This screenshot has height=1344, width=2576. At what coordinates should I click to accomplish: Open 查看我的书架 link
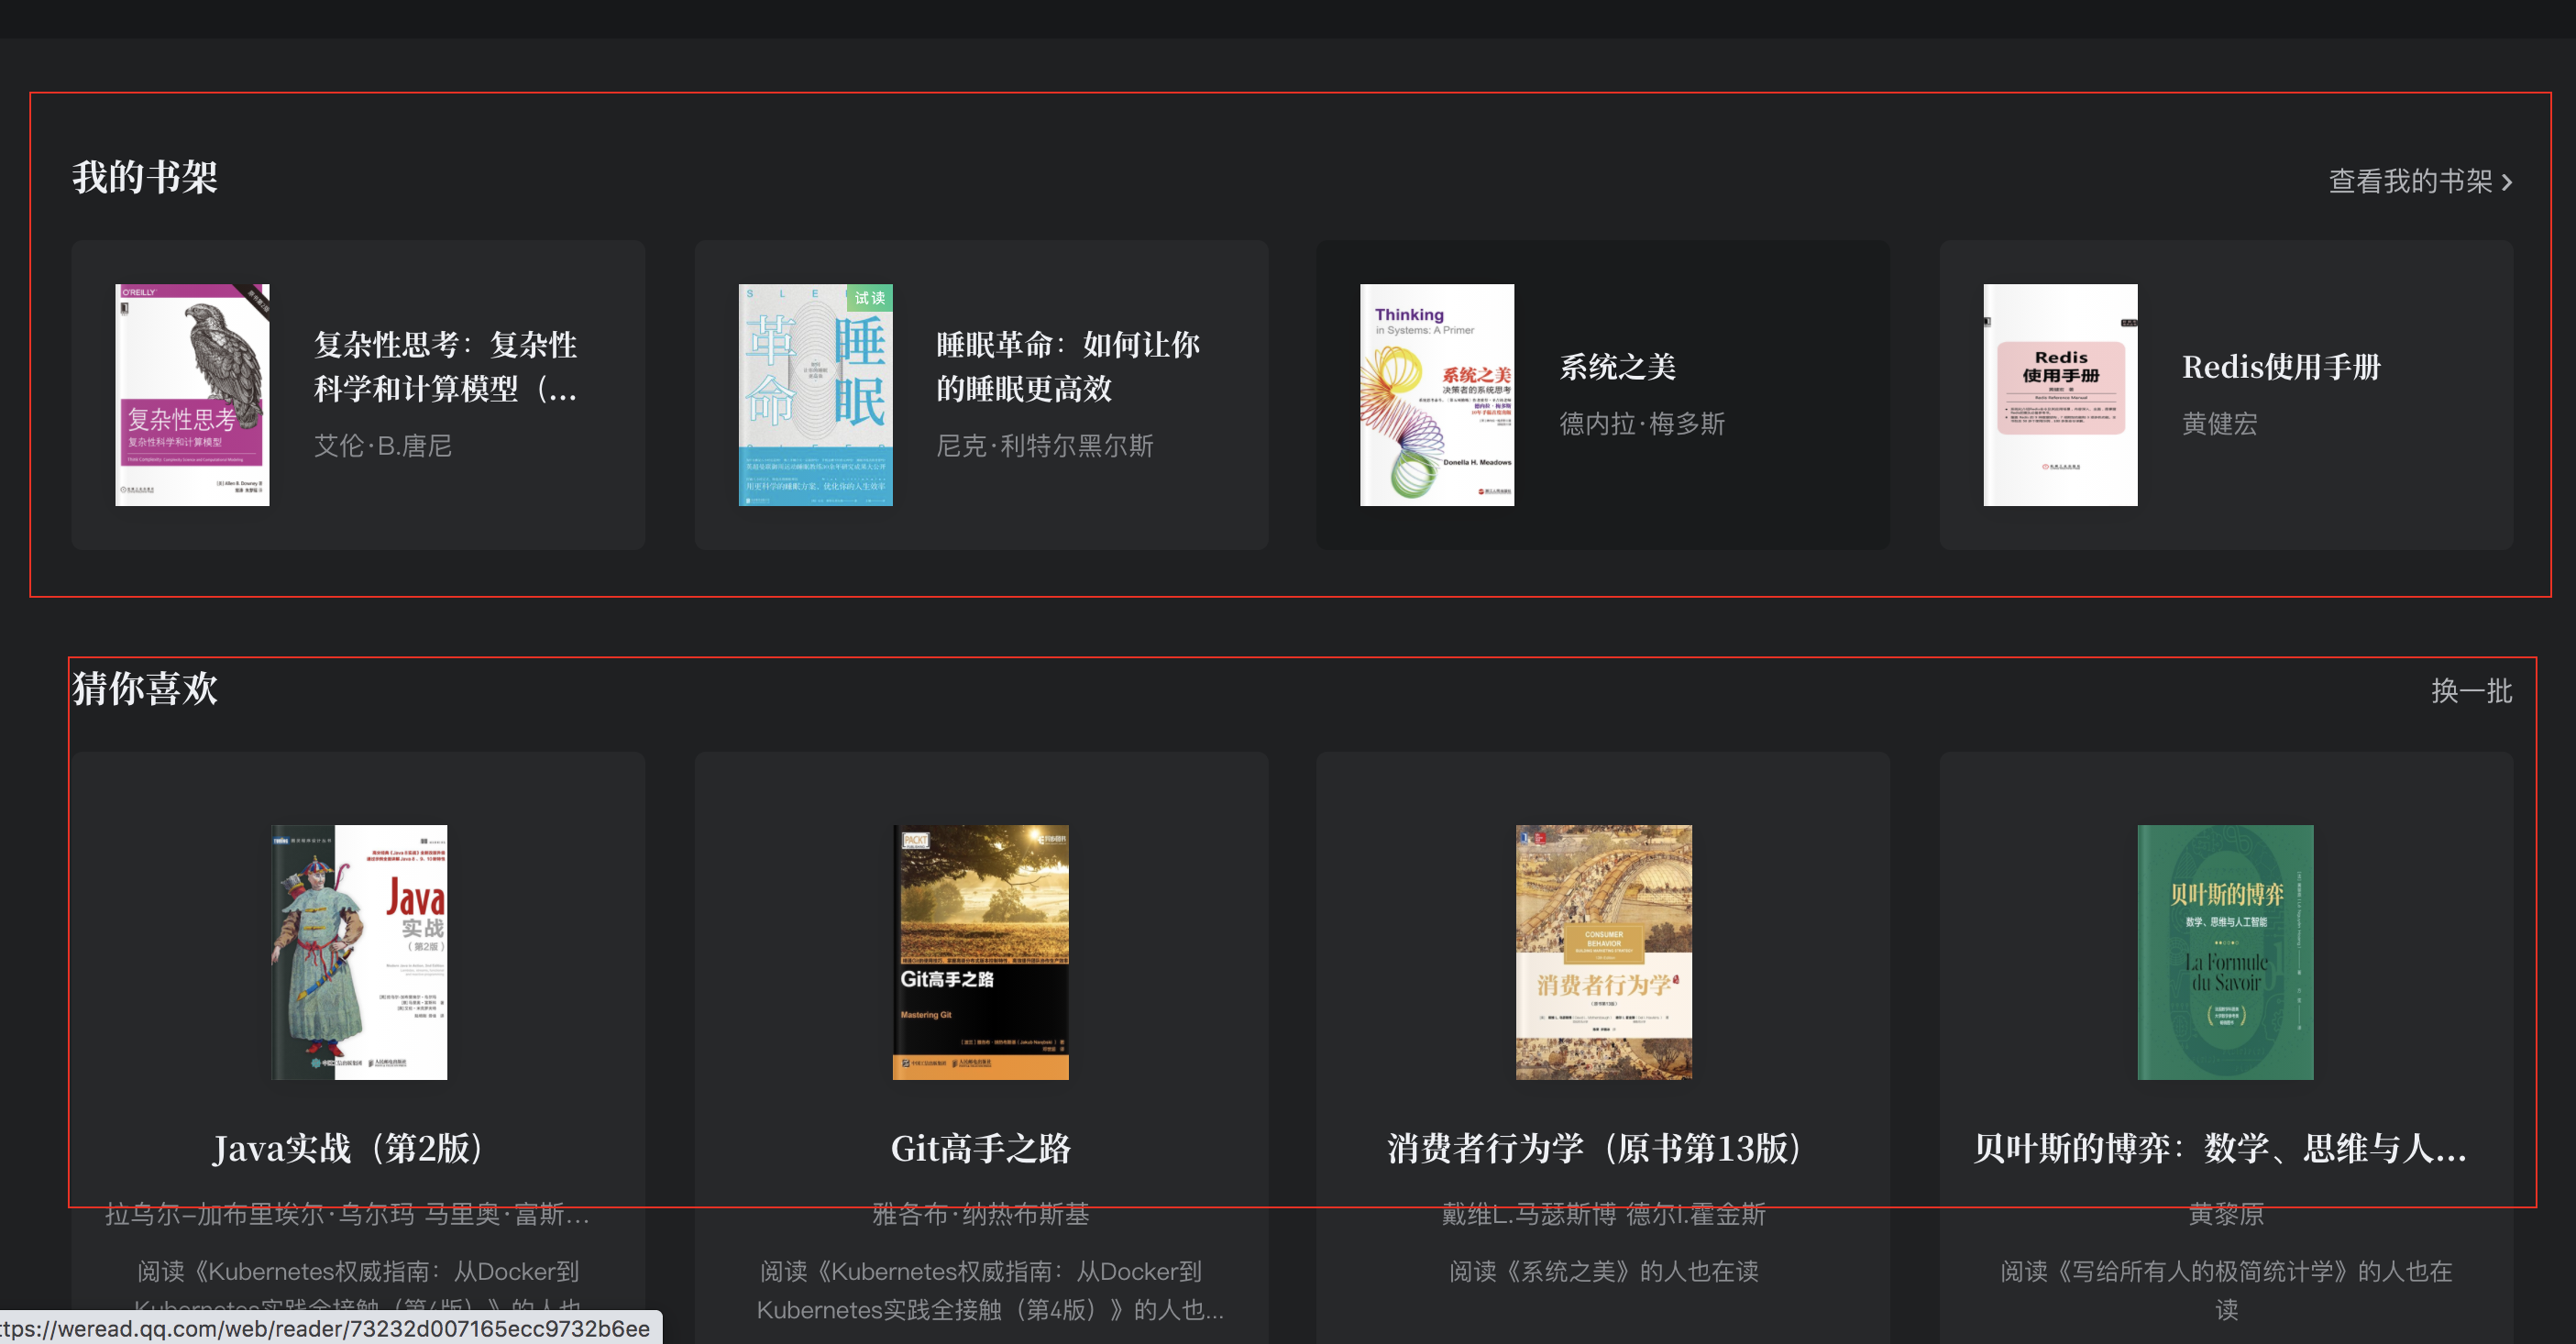pos(2409,181)
